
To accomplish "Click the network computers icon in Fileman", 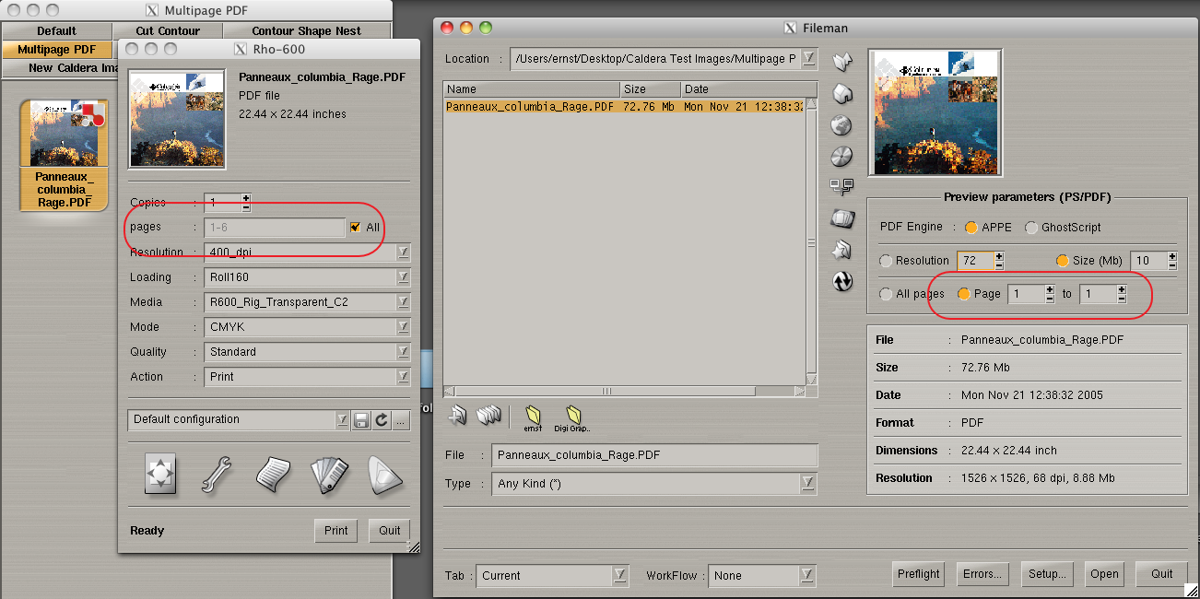I will [x=841, y=187].
